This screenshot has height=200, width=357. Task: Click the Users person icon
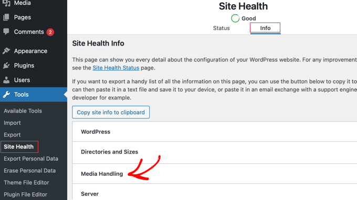(6, 80)
